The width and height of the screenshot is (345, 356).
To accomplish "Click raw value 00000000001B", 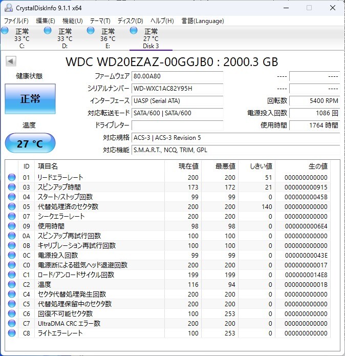I will [306, 285].
